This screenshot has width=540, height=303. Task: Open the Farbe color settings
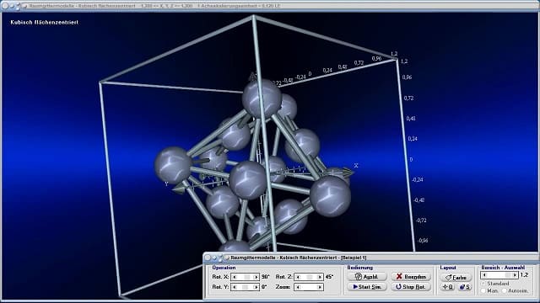pyautogui.click(x=456, y=277)
